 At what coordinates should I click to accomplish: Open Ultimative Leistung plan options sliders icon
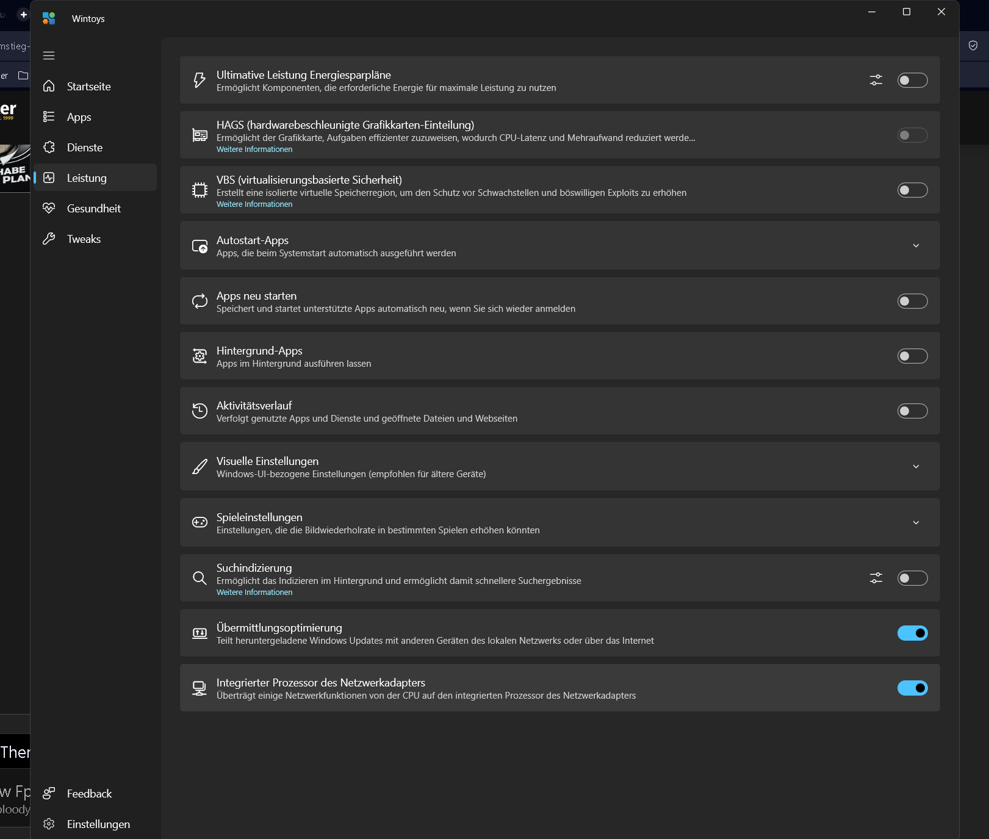pos(876,80)
